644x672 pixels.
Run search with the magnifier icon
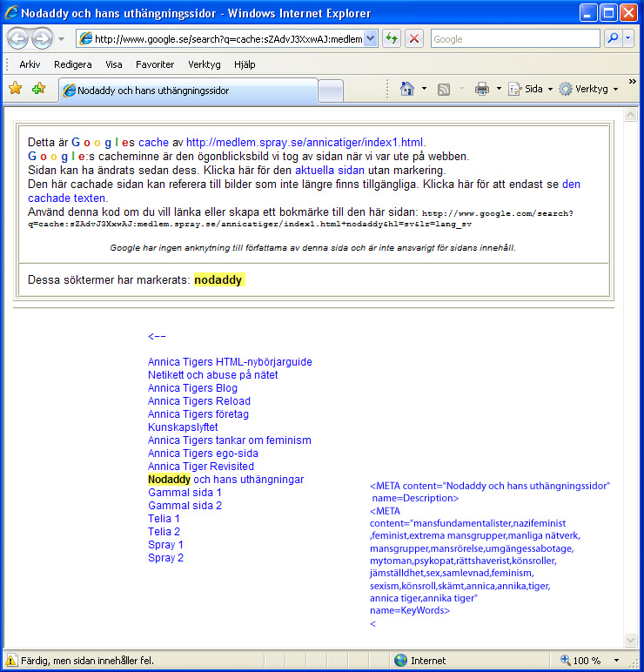(x=613, y=38)
